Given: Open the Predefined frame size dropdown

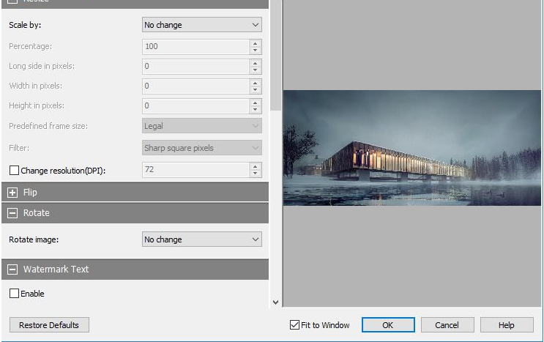Looking at the screenshot, I should [x=202, y=126].
